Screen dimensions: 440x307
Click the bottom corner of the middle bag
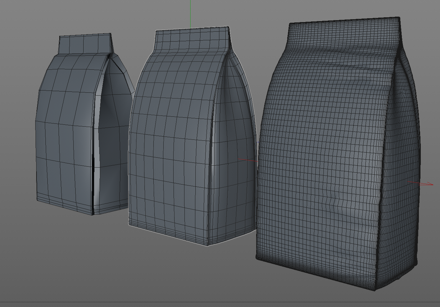click(208, 244)
